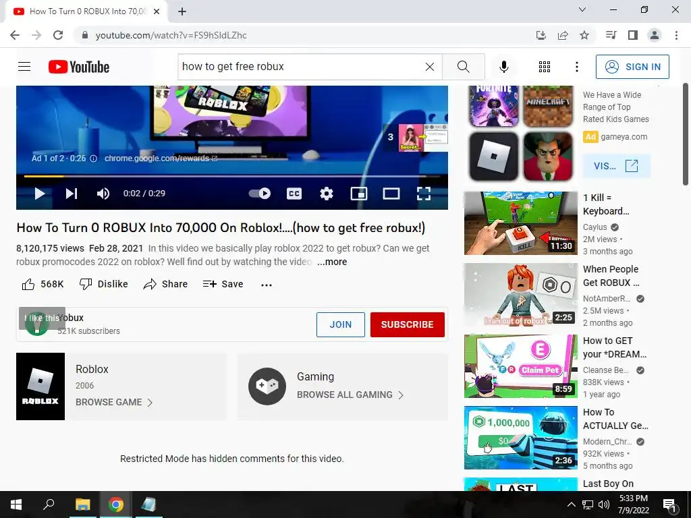The height and width of the screenshot is (518, 691).
Task: Select the 'How To Turn 0 ROBUX' tab
Action: tap(86, 11)
